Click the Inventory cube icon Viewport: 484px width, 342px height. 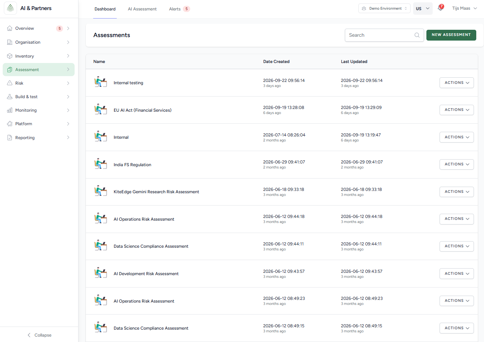coord(10,56)
